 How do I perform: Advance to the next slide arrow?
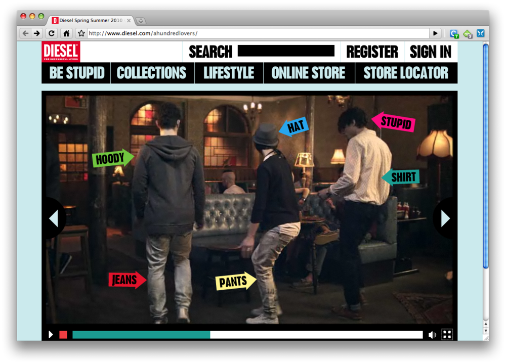pyautogui.click(x=445, y=218)
